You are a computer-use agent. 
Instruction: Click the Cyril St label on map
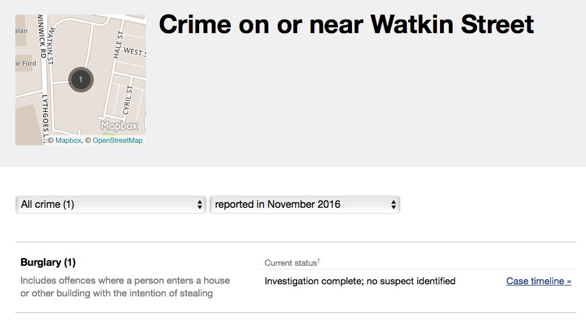tap(129, 100)
